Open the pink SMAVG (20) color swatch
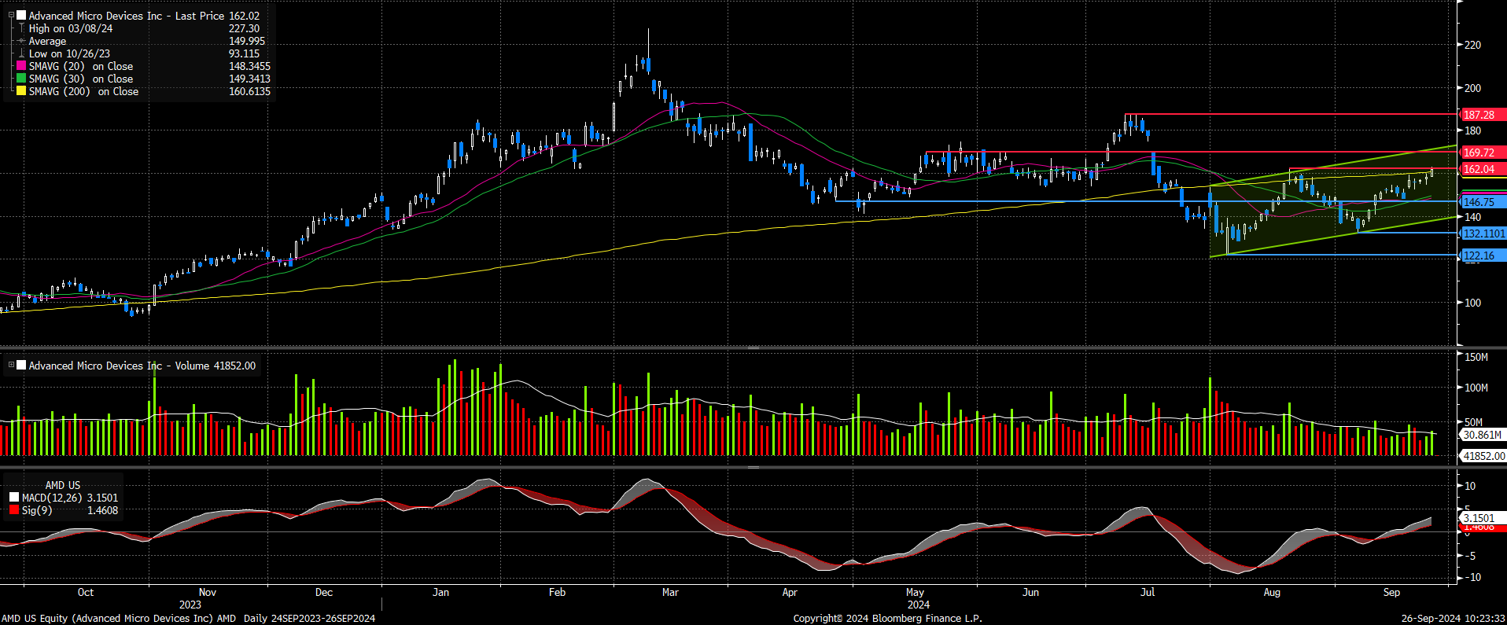The height and width of the screenshot is (625, 1507). [x=21, y=66]
